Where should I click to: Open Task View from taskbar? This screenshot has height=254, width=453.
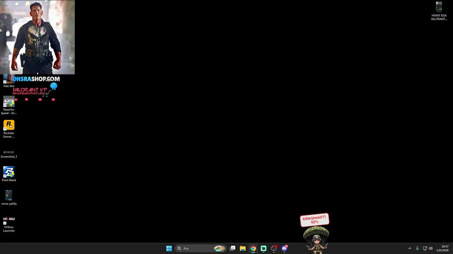233,248
